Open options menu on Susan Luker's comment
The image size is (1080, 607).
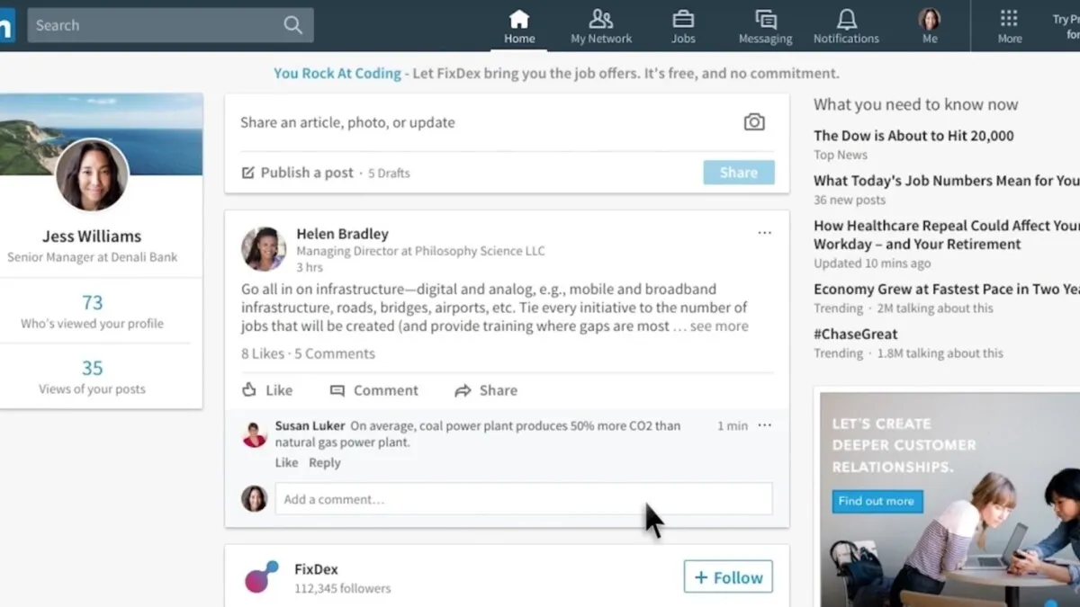coord(764,424)
